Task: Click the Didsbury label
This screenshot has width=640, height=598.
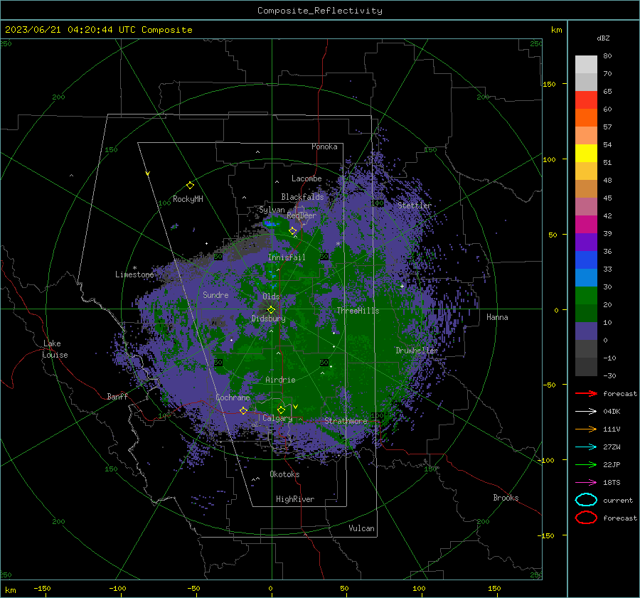Action: (269, 319)
